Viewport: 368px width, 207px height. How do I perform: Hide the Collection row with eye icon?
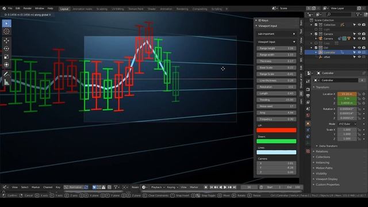pyautogui.click(x=359, y=25)
